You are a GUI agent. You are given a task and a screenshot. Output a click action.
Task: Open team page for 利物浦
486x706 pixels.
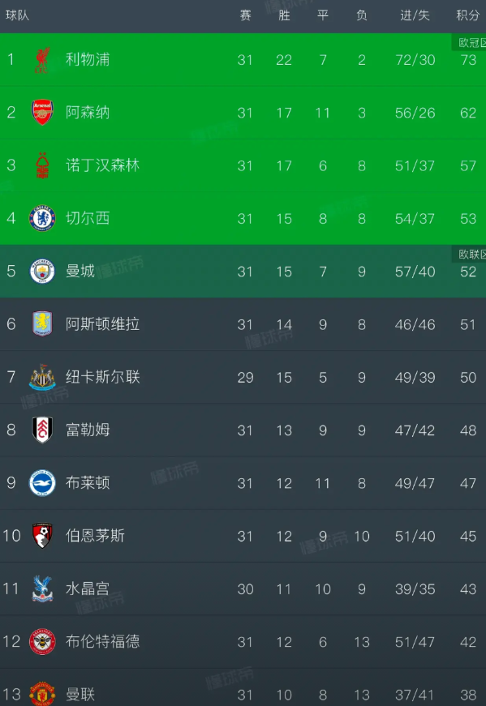pos(88,59)
